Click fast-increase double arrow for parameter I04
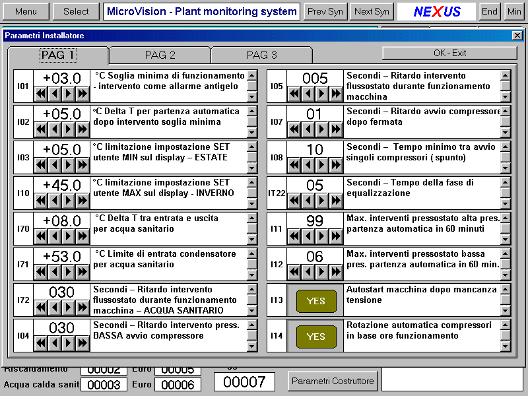The image size is (528, 396). (82, 343)
